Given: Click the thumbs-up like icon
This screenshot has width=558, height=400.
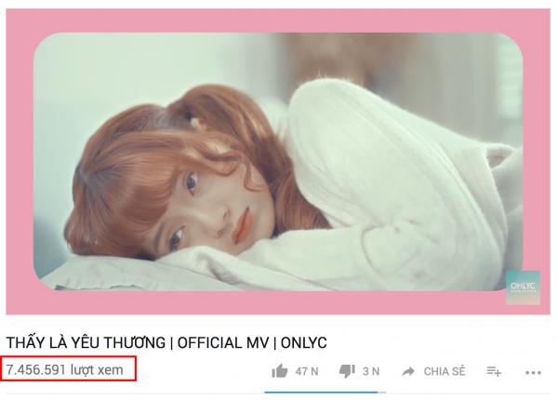Looking at the screenshot, I should tap(279, 371).
